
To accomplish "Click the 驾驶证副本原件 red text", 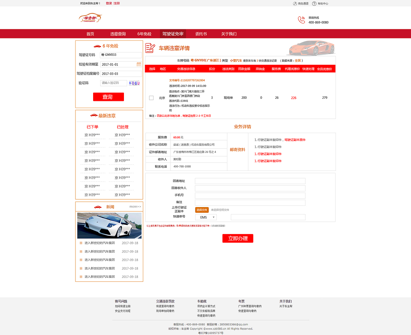I will [x=295, y=140].
